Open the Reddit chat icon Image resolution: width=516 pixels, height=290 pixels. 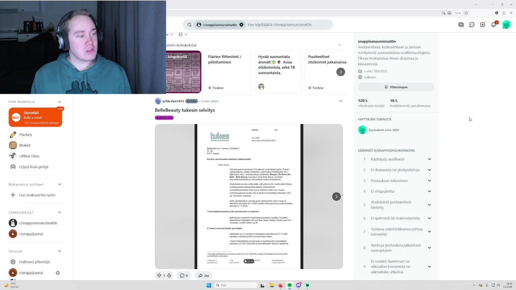coord(472,25)
